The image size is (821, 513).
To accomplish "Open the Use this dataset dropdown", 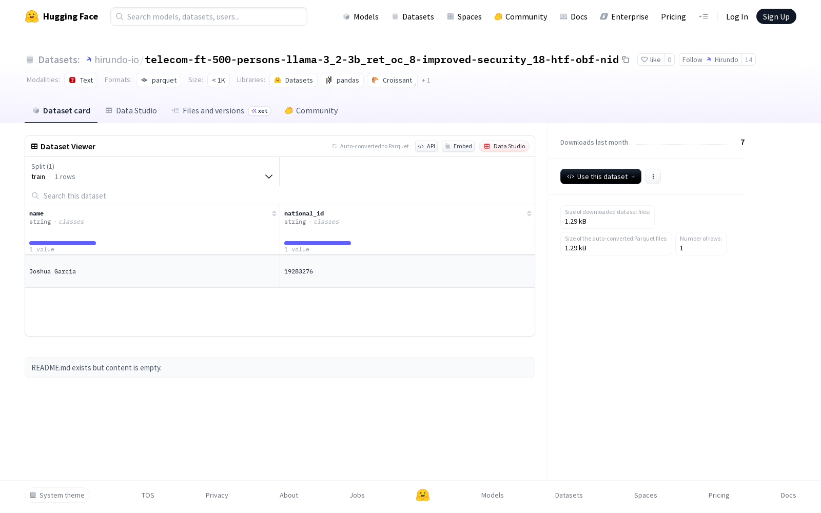I will [x=601, y=176].
